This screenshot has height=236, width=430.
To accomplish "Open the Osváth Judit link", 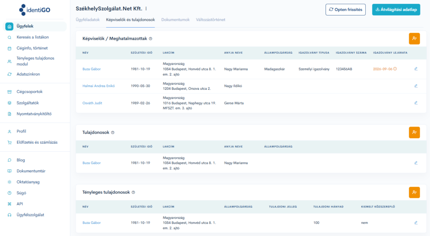I will pos(92,103).
